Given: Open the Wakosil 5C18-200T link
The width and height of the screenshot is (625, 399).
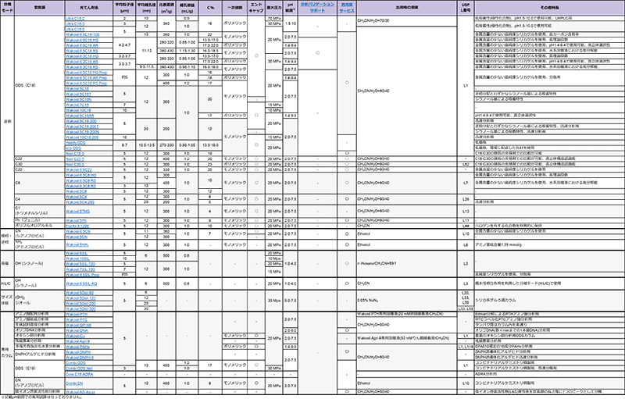Looking at the screenshot, I should pos(82,126).
